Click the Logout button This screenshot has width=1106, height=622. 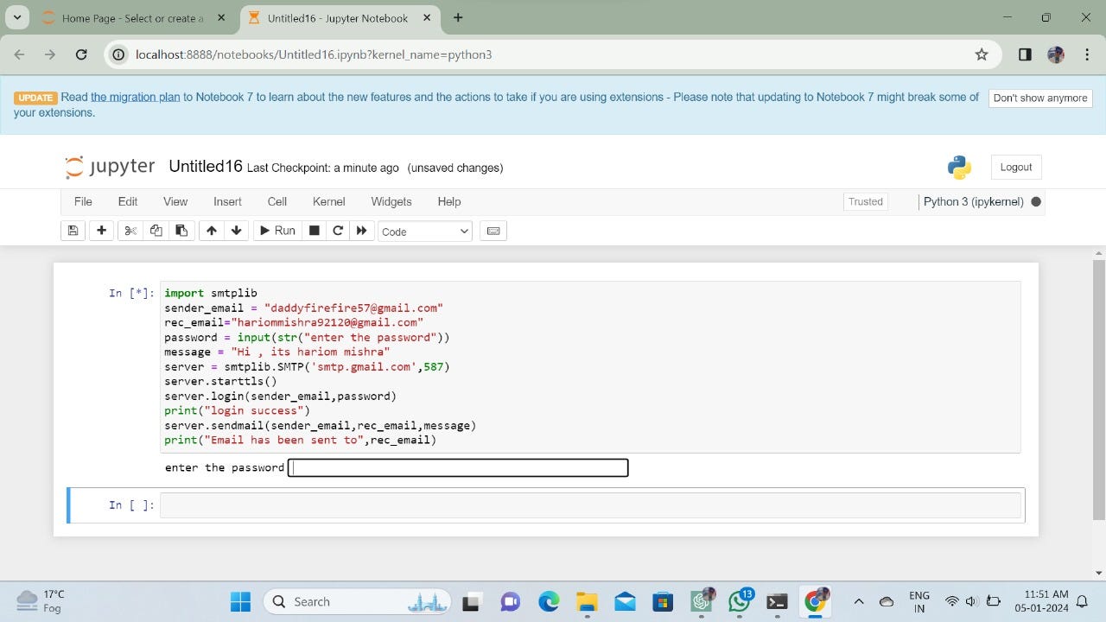[1016, 167]
